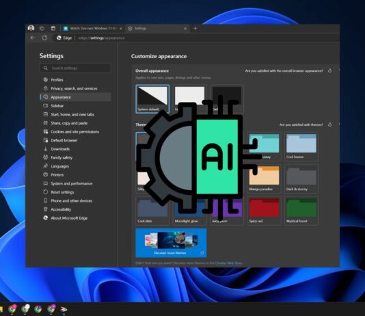Open a new tab with the plus button
The width and height of the screenshot is (365, 316).
click(195, 29)
